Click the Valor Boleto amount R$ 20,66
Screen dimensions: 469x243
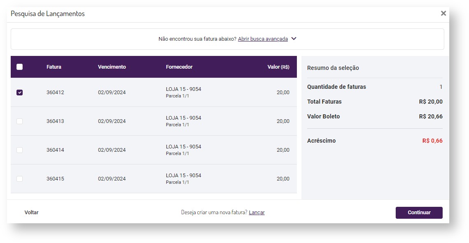pyautogui.click(x=431, y=116)
